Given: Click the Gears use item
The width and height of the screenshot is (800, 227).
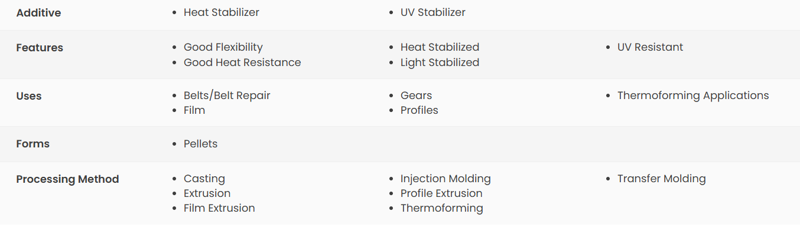Looking at the screenshot, I should 416,96.
